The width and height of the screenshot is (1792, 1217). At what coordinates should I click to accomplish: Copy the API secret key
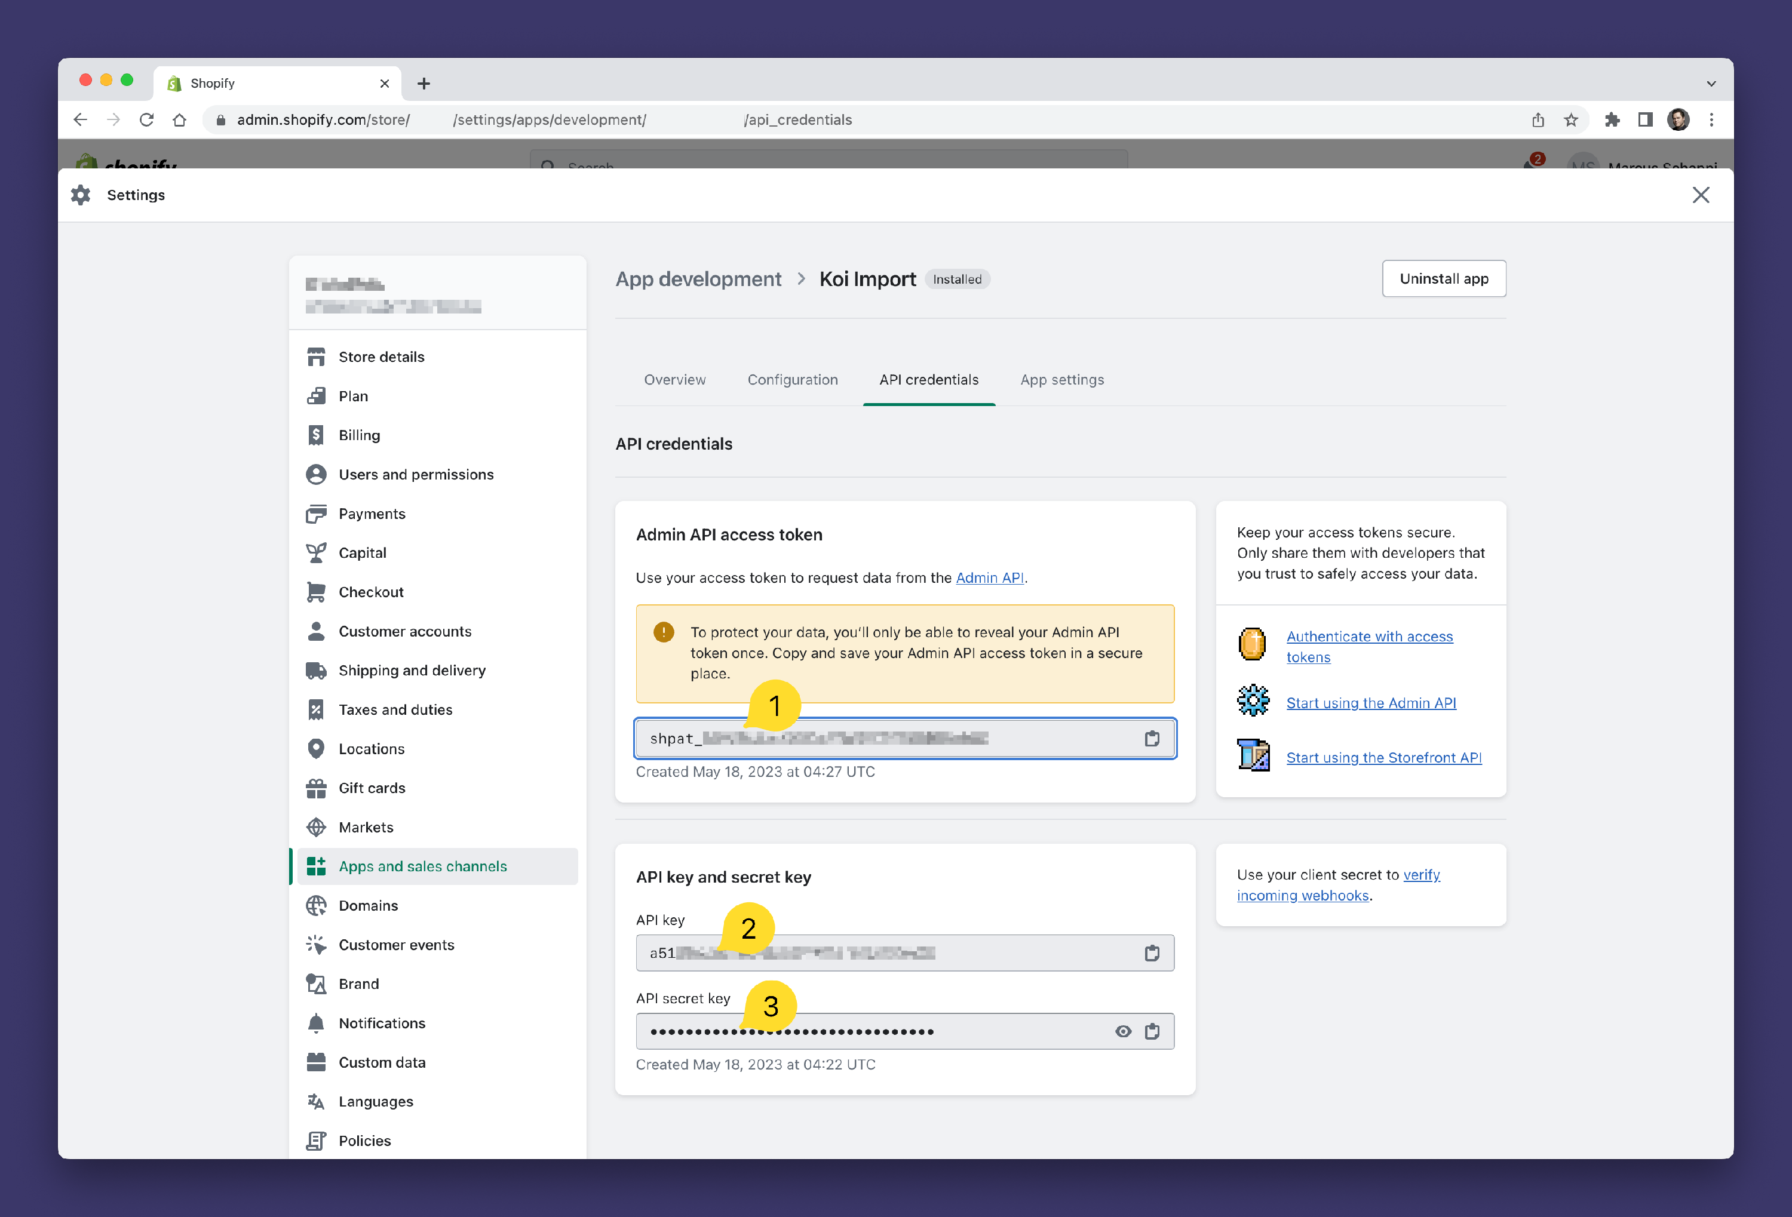(x=1151, y=1031)
